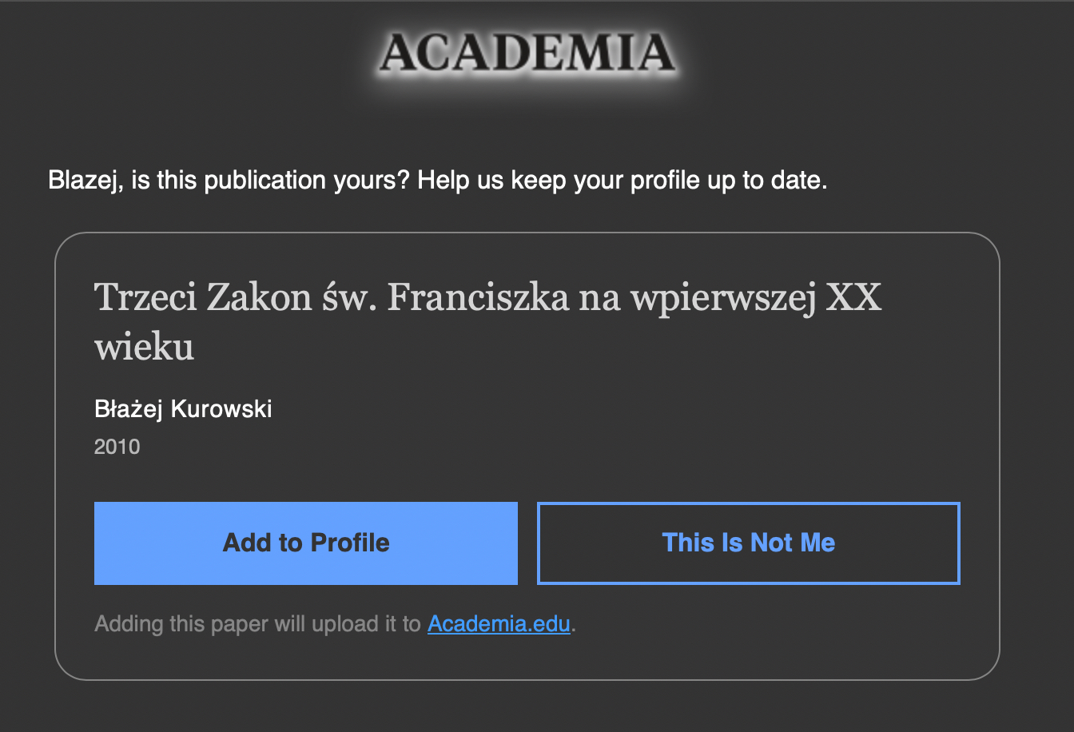
Task: Choose the This Is Not Me button
Action: point(748,543)
